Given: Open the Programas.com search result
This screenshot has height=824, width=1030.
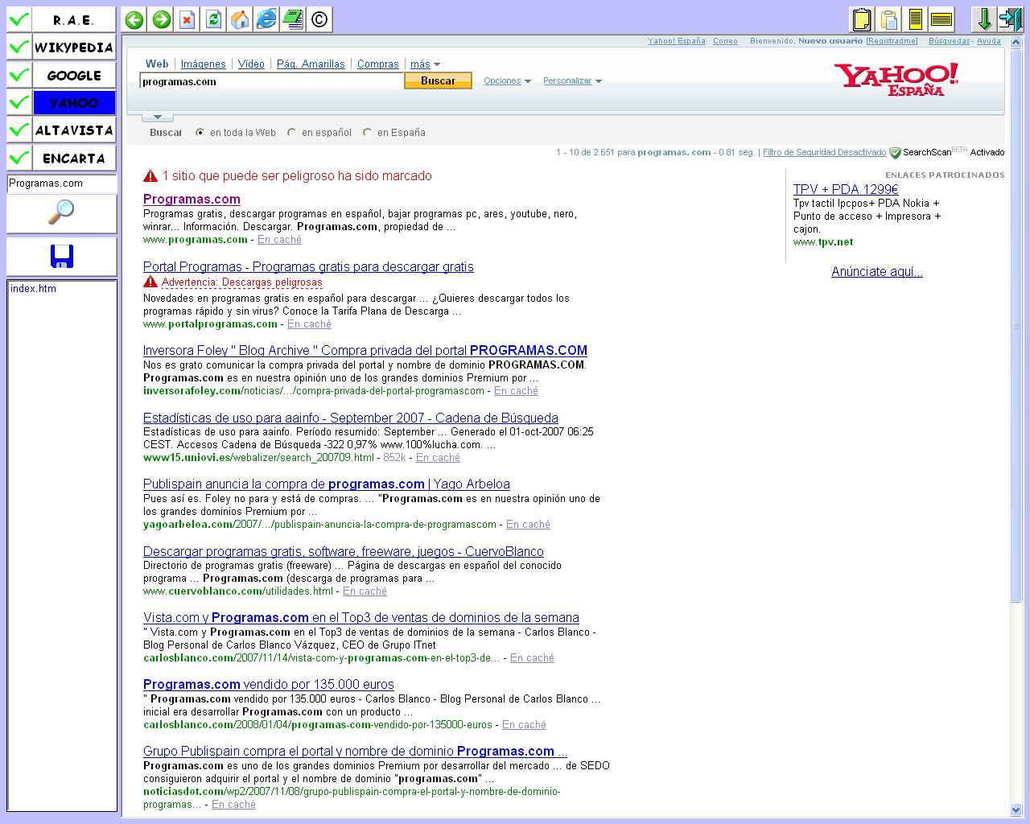Looking at the screenshot, I should 192,199.
